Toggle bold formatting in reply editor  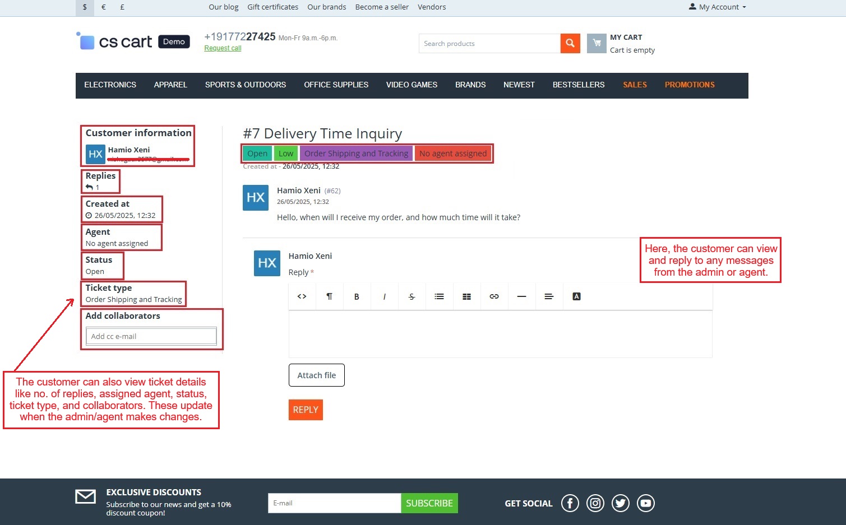click(357, 296)
